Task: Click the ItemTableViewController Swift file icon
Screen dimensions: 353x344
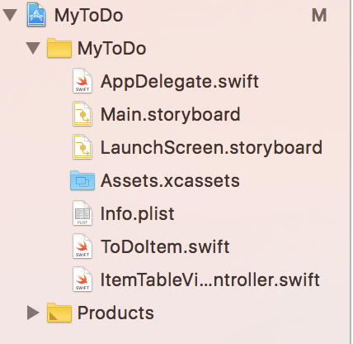Action: coord(82,279)
